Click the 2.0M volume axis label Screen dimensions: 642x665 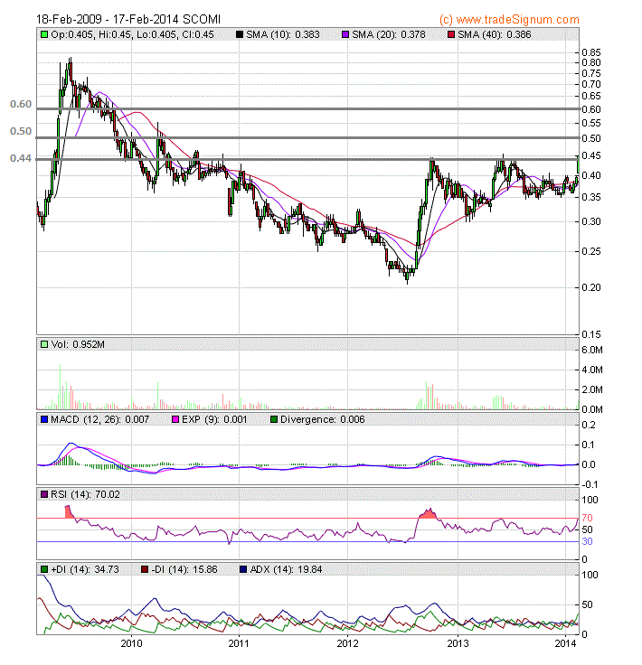click(592, 389)
